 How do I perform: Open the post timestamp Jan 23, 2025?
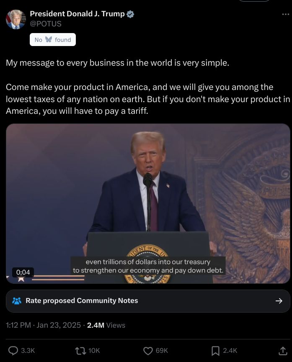coord(43,325)
